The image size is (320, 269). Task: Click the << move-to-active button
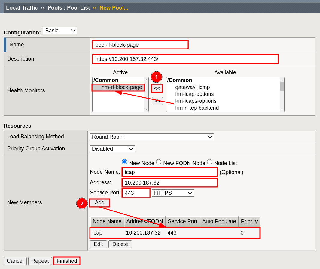point(157,88)
